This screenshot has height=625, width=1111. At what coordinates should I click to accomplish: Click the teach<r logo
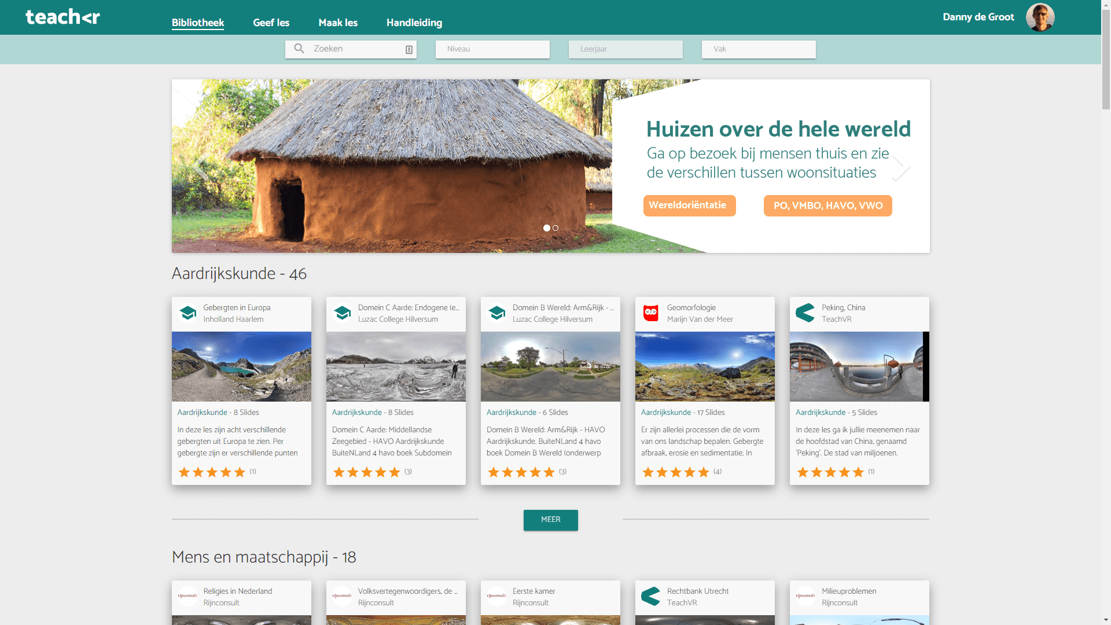(62, 17)
